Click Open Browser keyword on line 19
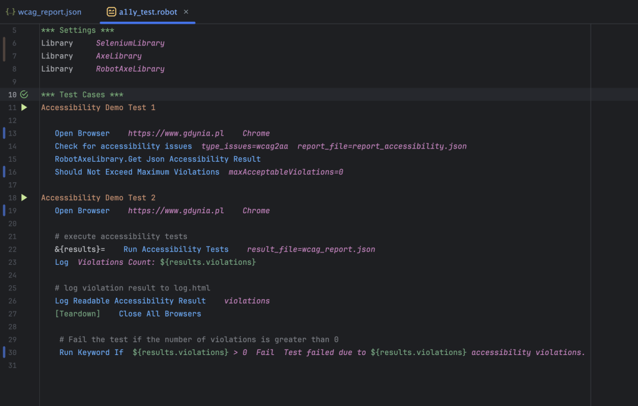 (82, 211)
